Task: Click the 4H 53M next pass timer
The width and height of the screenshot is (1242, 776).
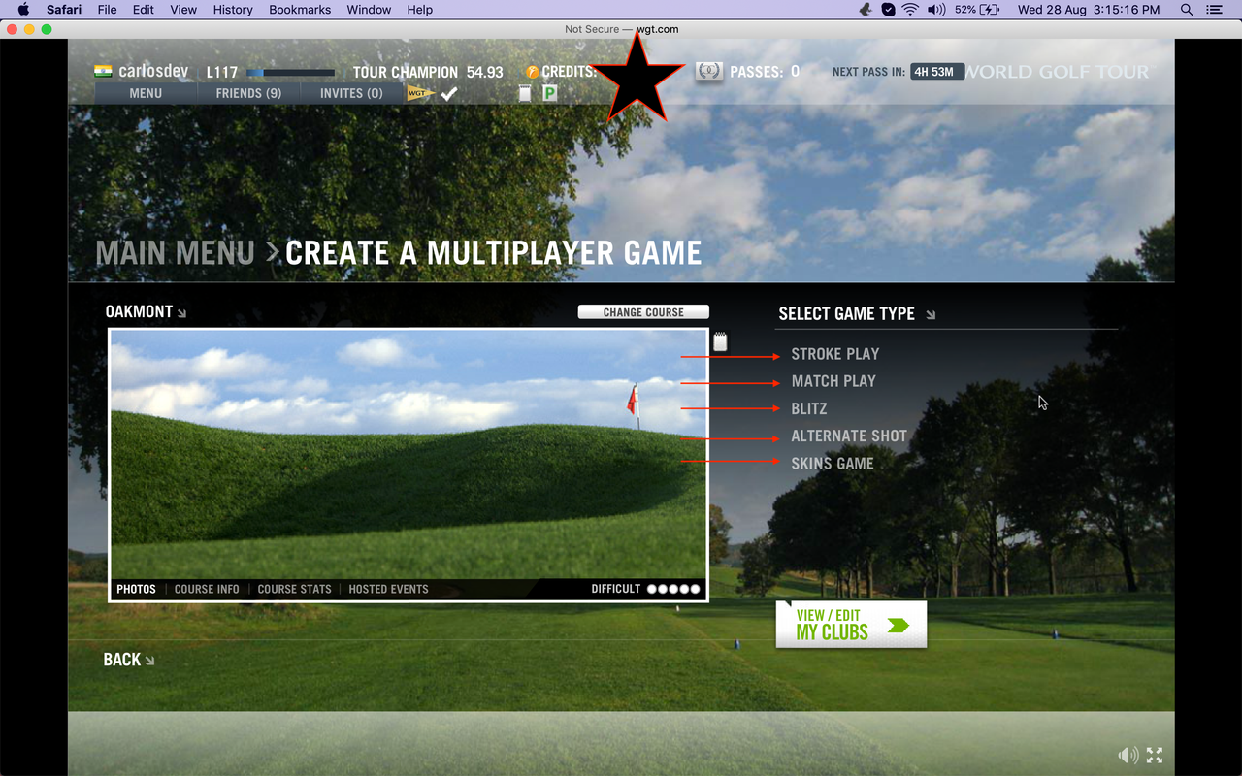Action: [x=936, y=72]
